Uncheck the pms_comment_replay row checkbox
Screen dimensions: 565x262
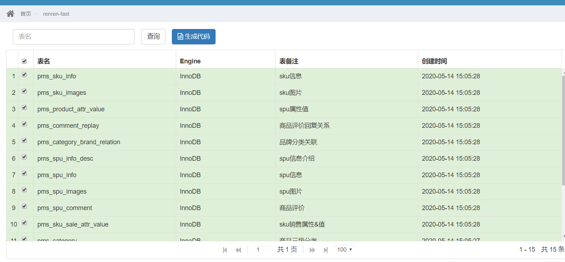[x=24, y=124]
